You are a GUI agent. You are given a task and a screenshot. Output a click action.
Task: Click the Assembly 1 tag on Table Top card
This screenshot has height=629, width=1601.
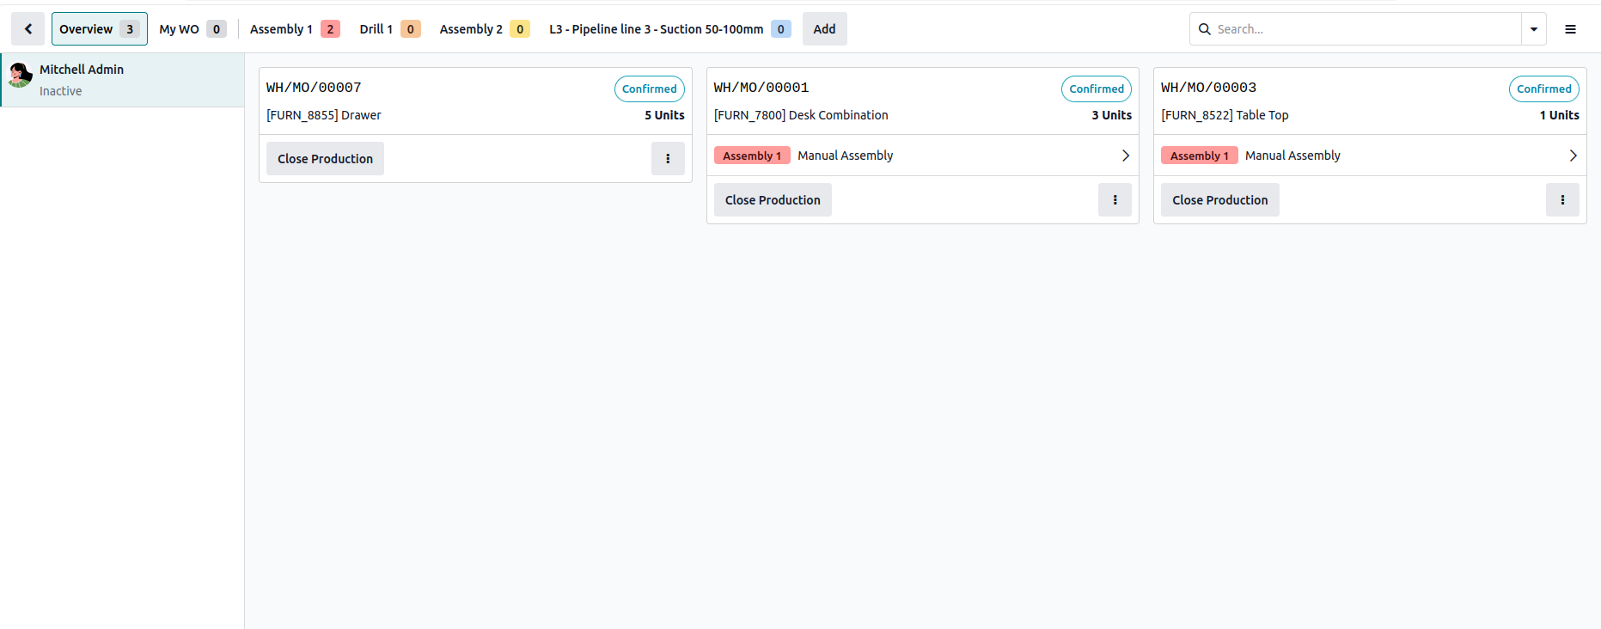pos(1200,156)
